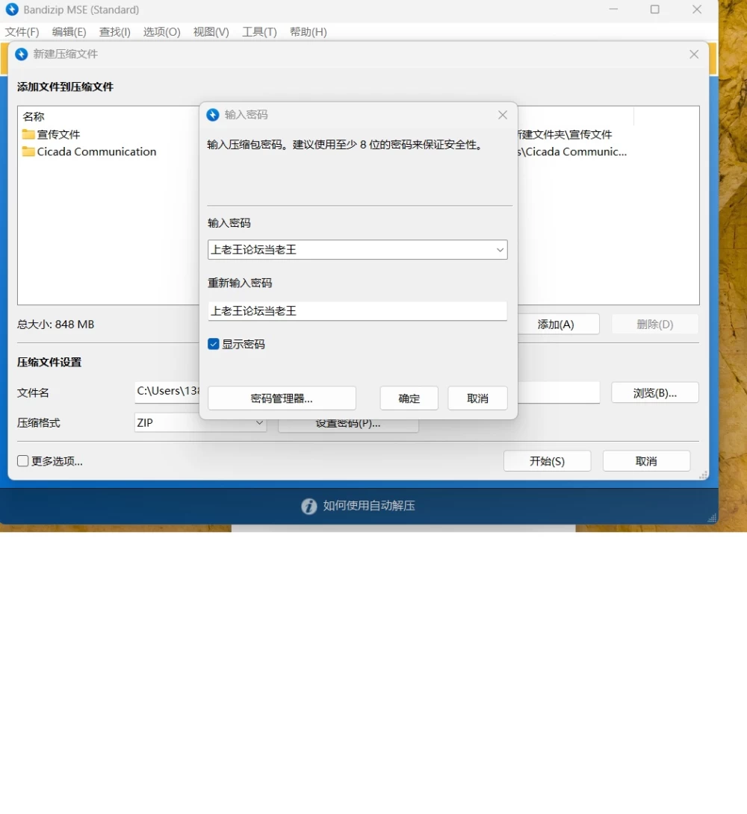Select the Cicada Communication folder icon
747x814 pixels.
coord(28,151)
